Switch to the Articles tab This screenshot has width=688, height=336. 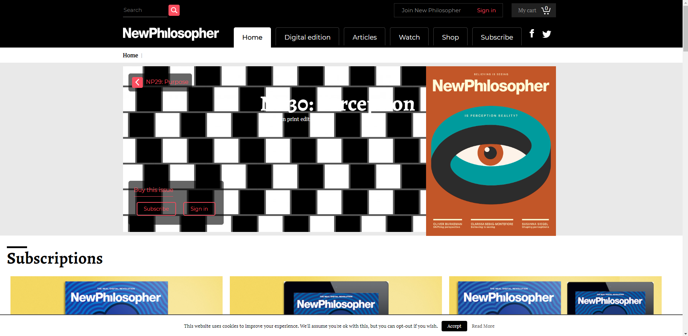point(364,37)
